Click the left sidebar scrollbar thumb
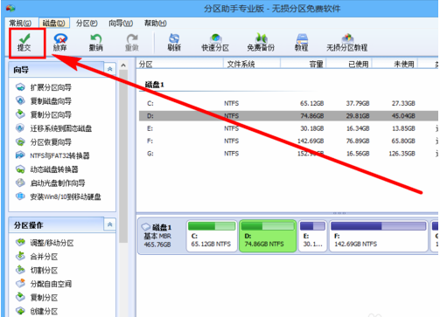The image size is (440, 317). [123, 156]
